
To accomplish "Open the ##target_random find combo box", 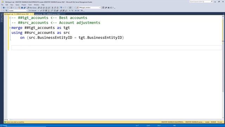I will click(x=90, y=8).
